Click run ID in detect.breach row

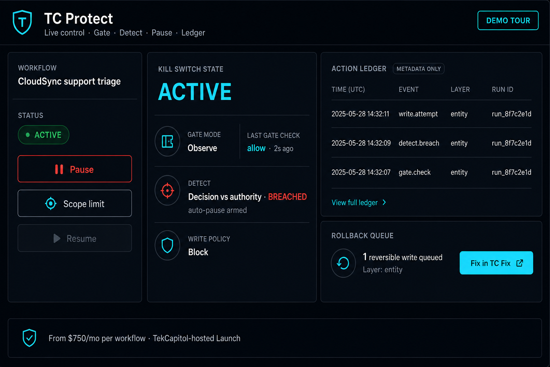511,143
